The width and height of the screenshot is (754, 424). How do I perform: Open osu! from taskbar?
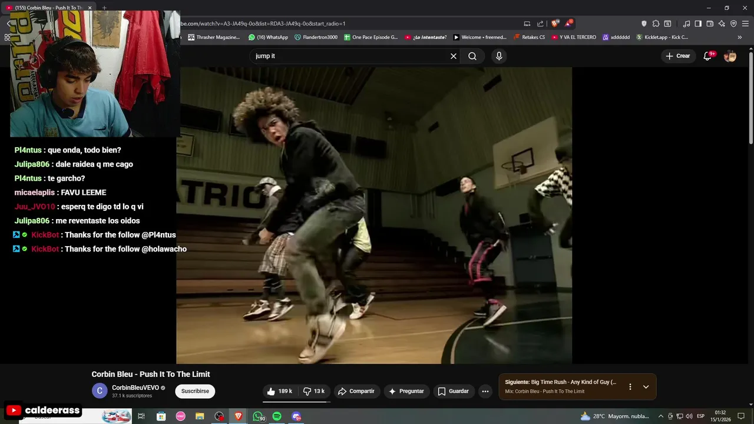[181, 416]
